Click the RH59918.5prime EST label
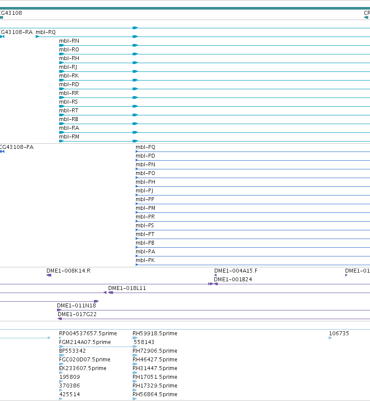Viewport: 370px width, 401px height. click(x=155, y=334)
